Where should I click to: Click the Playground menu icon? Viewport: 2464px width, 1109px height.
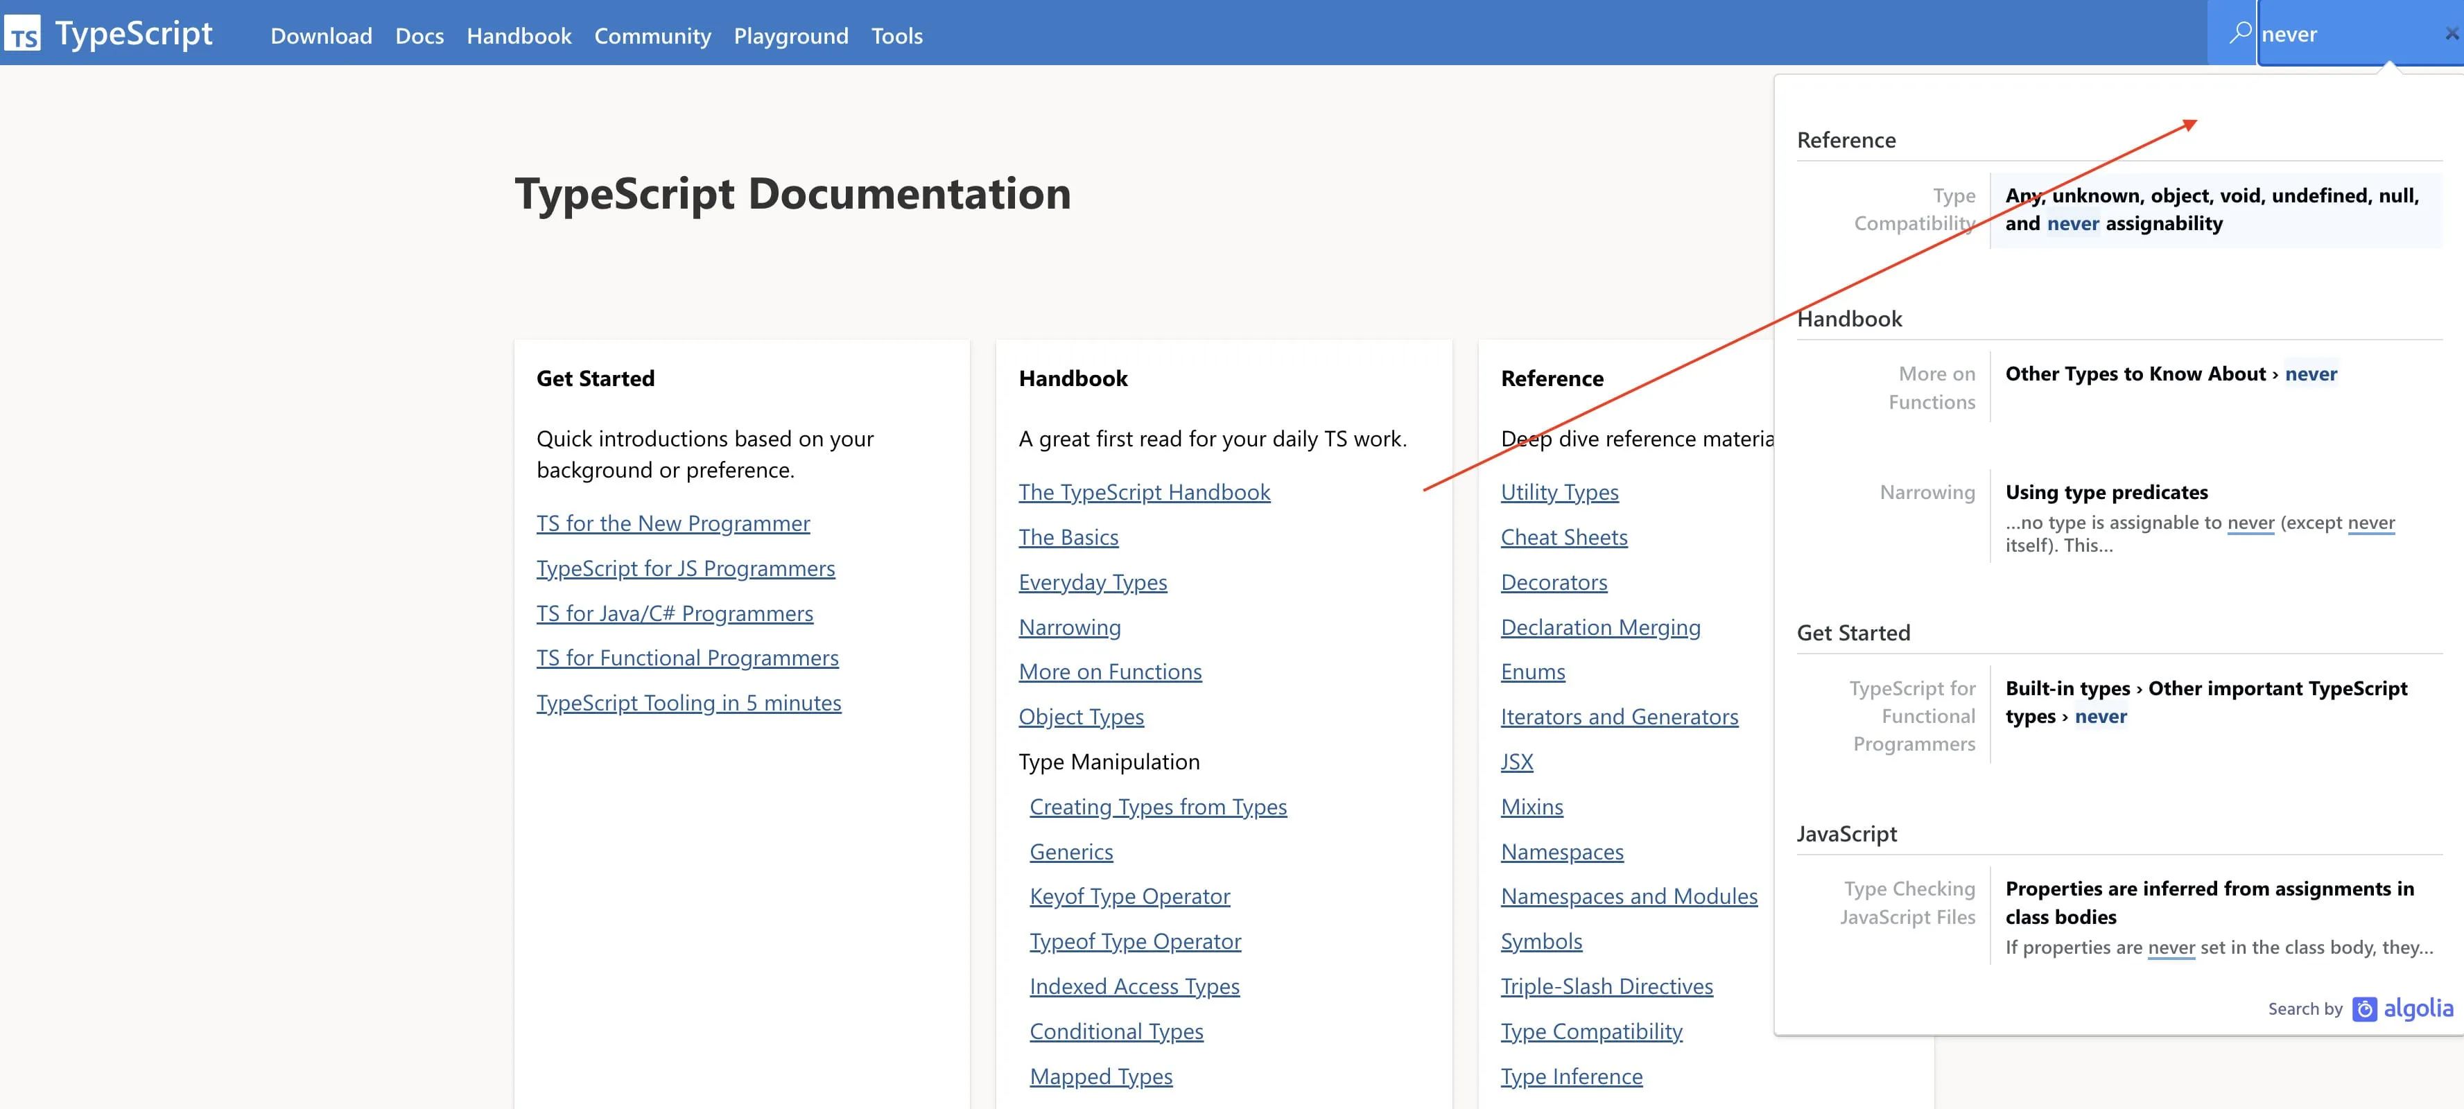(789, 33)
